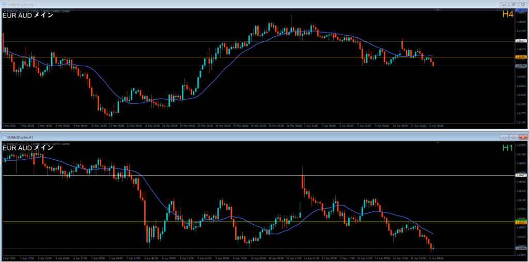Click the orange H4 timeframe label
The image size is (529, 262).
coord(508,15)
